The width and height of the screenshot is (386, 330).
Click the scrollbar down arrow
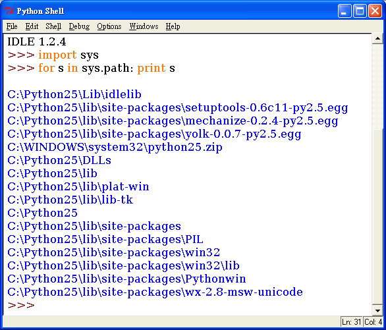point(377,310)
